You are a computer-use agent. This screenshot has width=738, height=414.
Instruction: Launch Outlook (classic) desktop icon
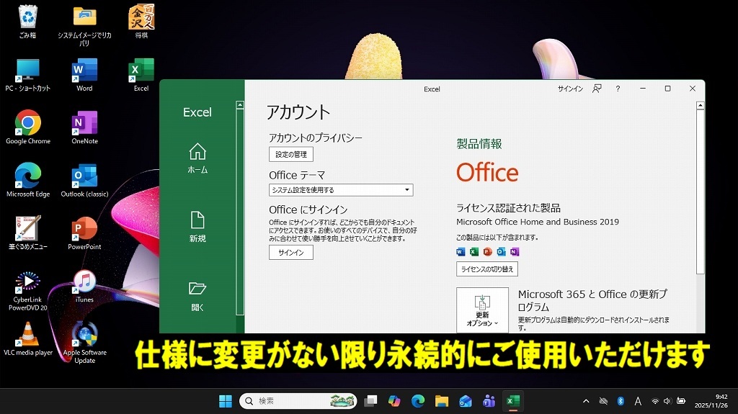point(85,180)
